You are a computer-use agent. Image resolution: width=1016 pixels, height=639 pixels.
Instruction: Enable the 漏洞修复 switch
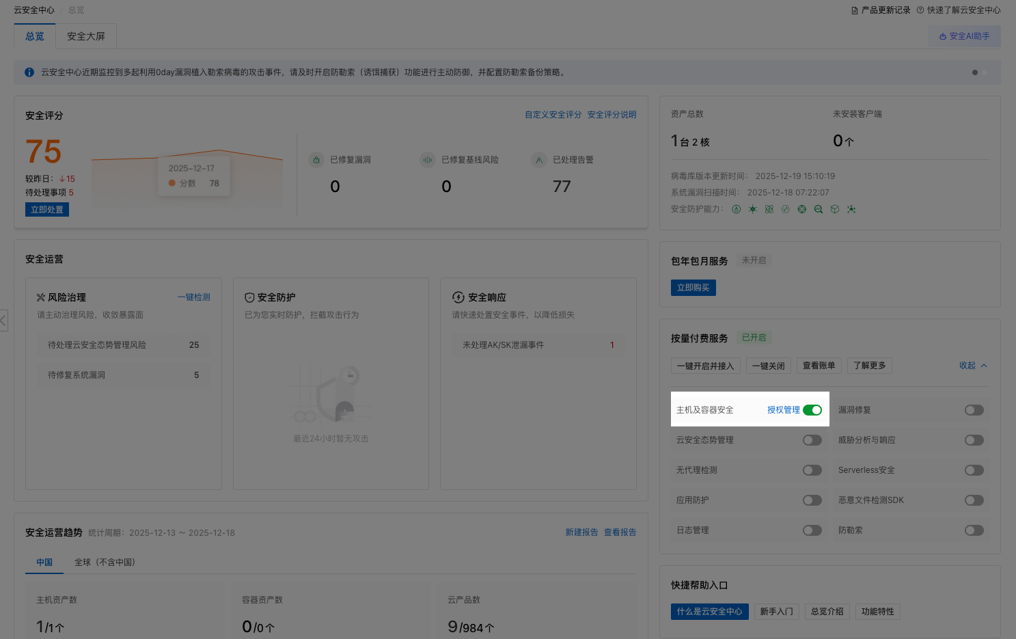point(974,410)
